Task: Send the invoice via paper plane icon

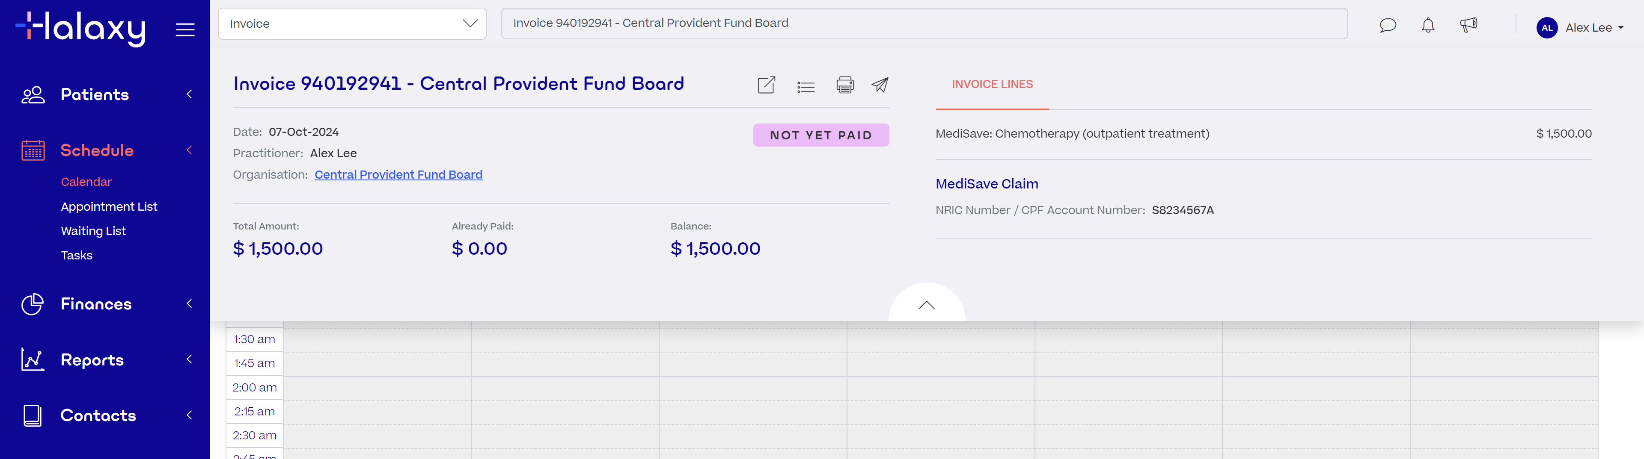Action: [x=880, y=85]
